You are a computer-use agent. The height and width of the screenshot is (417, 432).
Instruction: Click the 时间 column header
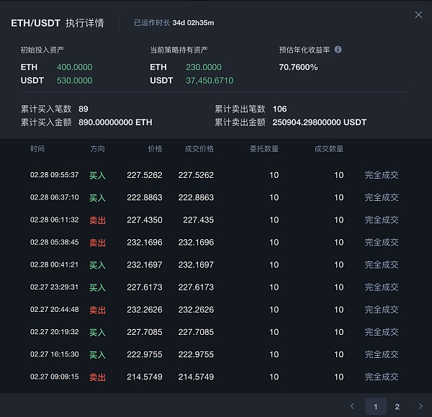click(37, 149)
